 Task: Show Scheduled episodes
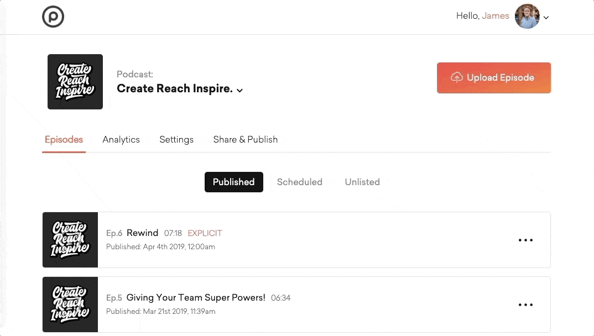[x=299, y=182]
